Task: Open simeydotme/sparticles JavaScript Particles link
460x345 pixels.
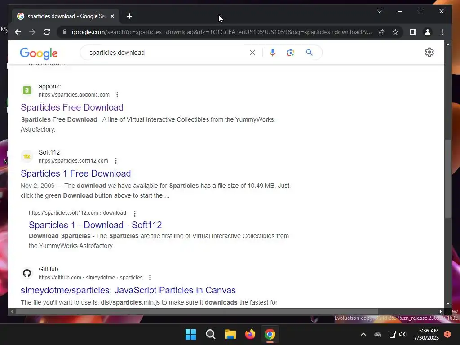Action: [128, 290]
